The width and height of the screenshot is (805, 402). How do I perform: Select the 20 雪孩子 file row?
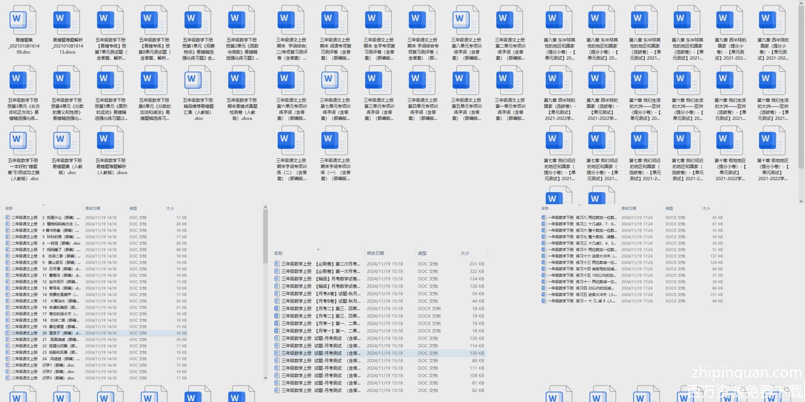[60, 333]
